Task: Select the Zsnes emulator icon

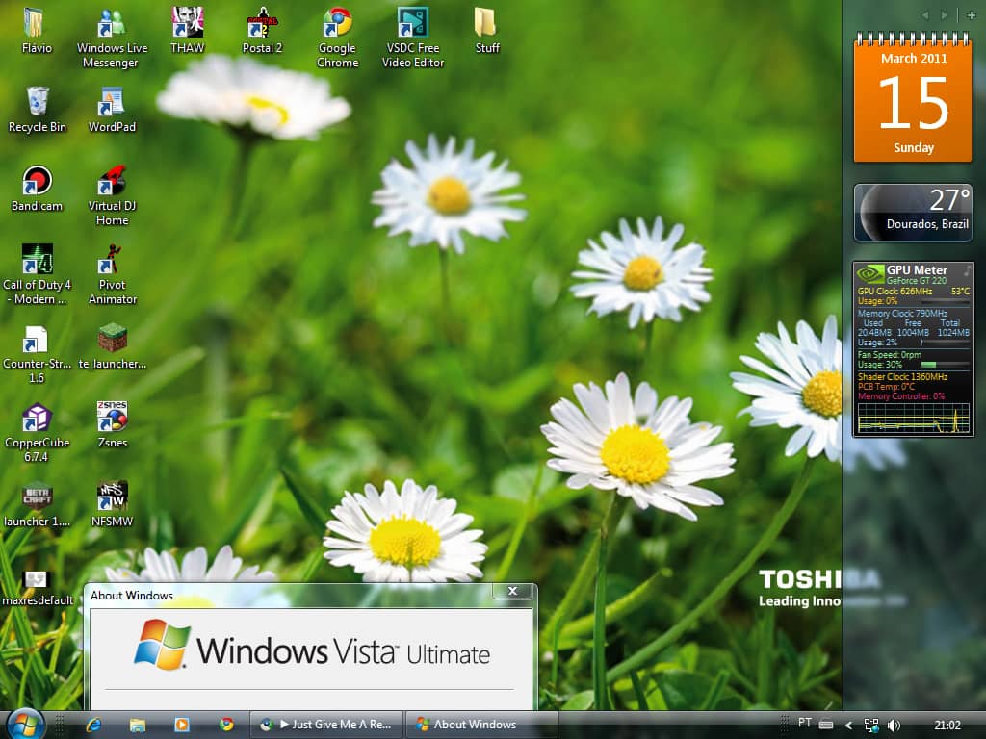Action: coord(112,424)
